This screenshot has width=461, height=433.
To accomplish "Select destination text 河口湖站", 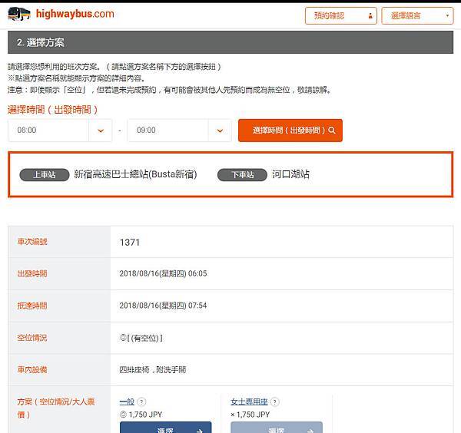I will pyautogui.click(x=290, y=174).
